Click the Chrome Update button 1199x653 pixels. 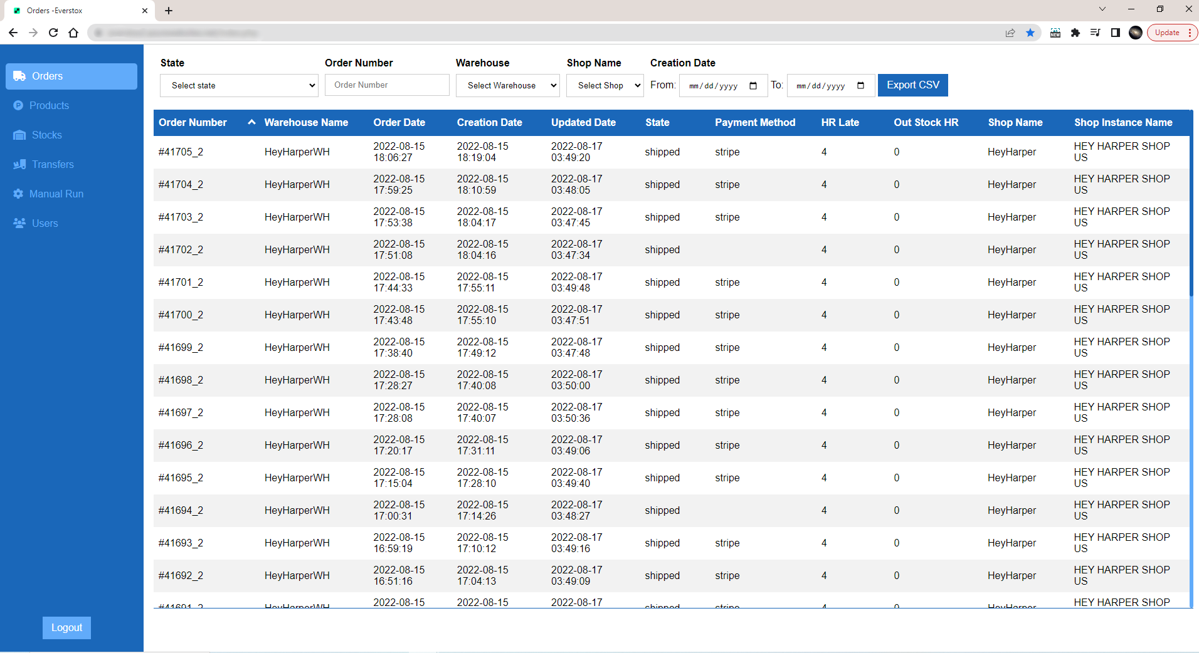[1172, 33]
